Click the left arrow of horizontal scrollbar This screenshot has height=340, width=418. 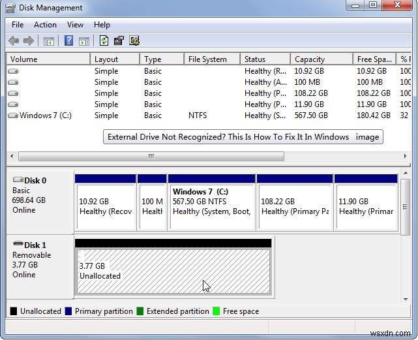[x=12, y=156]
